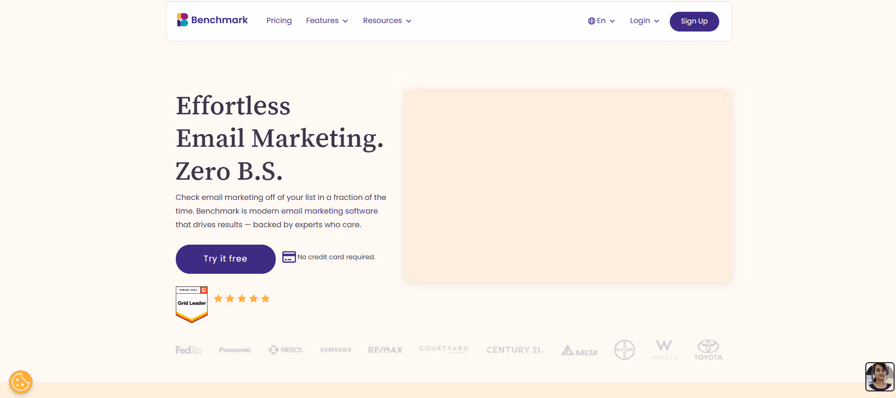Open the cookie consent widget
Screen dimensions: 896x398
(20, 382)
